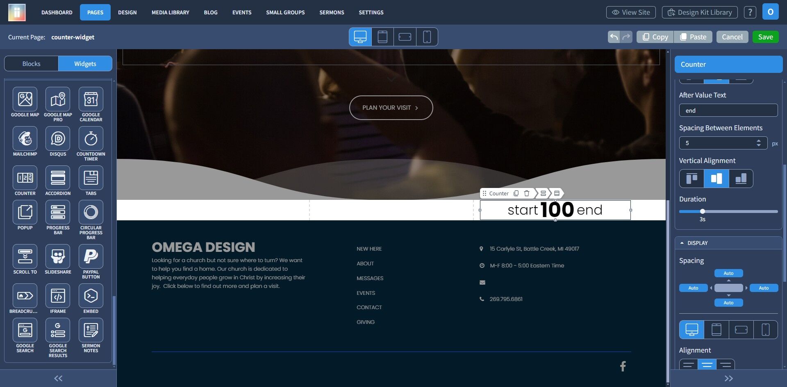Click the Copy button

tap(655, 37)
